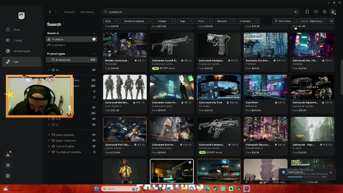Image resolution: width=343 pixels, height=193 pixels.
Task: Navigate forward with the right arrow
Action: pos(56,12)
